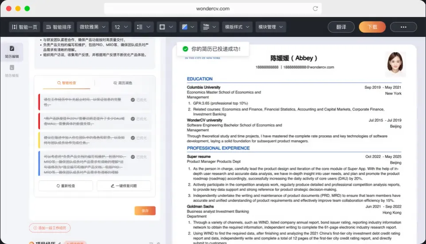426x244 pixels.
Task: Click the Oct 2022 - May 2025 date
Action: point(383,157)
